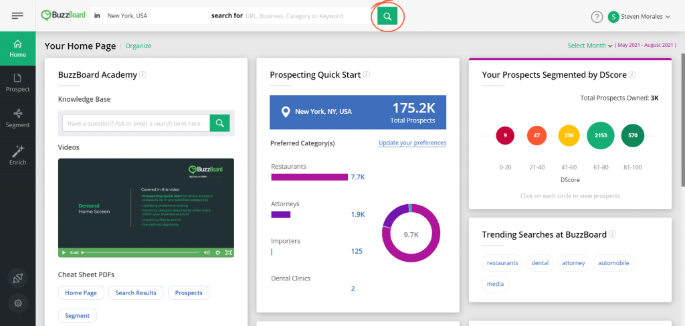Open the Home Page cheat sheet PDF
This screenshot has height=326, width=685.
point(81,293)
